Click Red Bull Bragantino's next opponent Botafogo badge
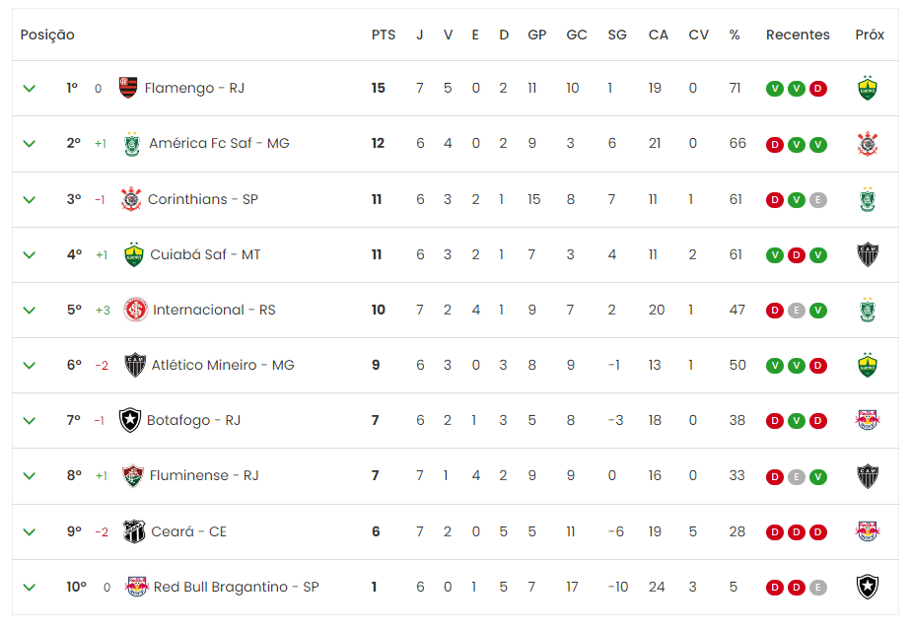911x632 pixels. point(868,587)
